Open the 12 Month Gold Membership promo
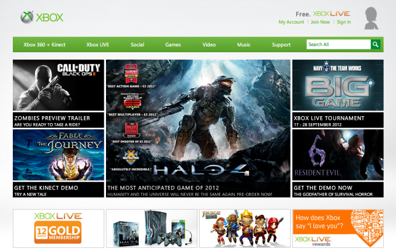This screenshot has height=252, width=396. pos(58,228)
